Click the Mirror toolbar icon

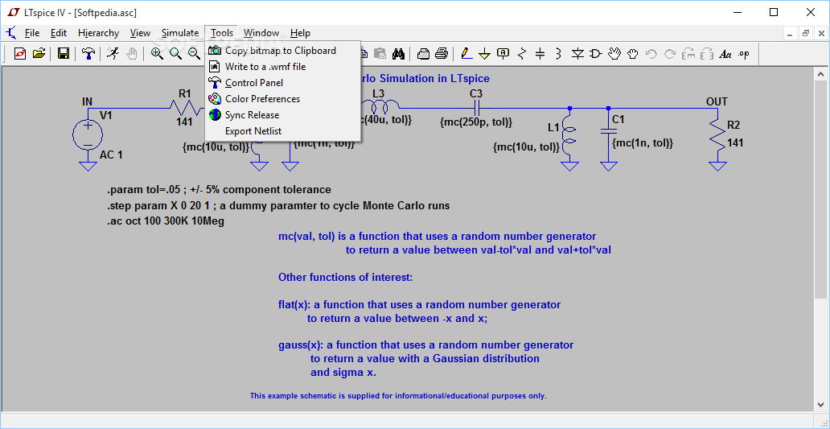coord(707,53)
